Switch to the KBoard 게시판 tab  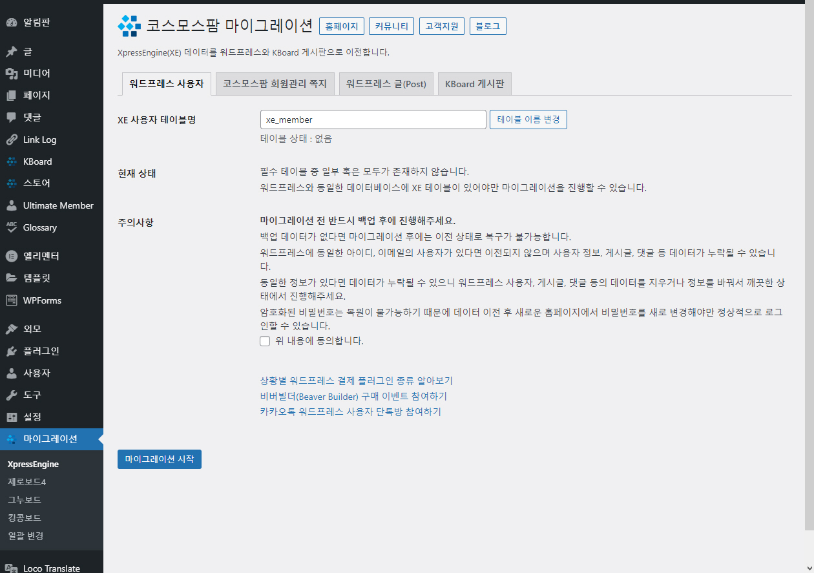click(475, 84)
